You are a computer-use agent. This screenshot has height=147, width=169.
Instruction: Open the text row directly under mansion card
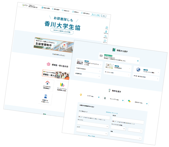[88, 69]
